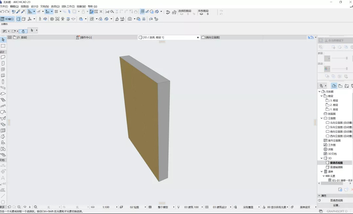Viewport: 353px width, 214px height.
Task: Click the syringe inject parameters icon
Action: [x=23, y=12]
